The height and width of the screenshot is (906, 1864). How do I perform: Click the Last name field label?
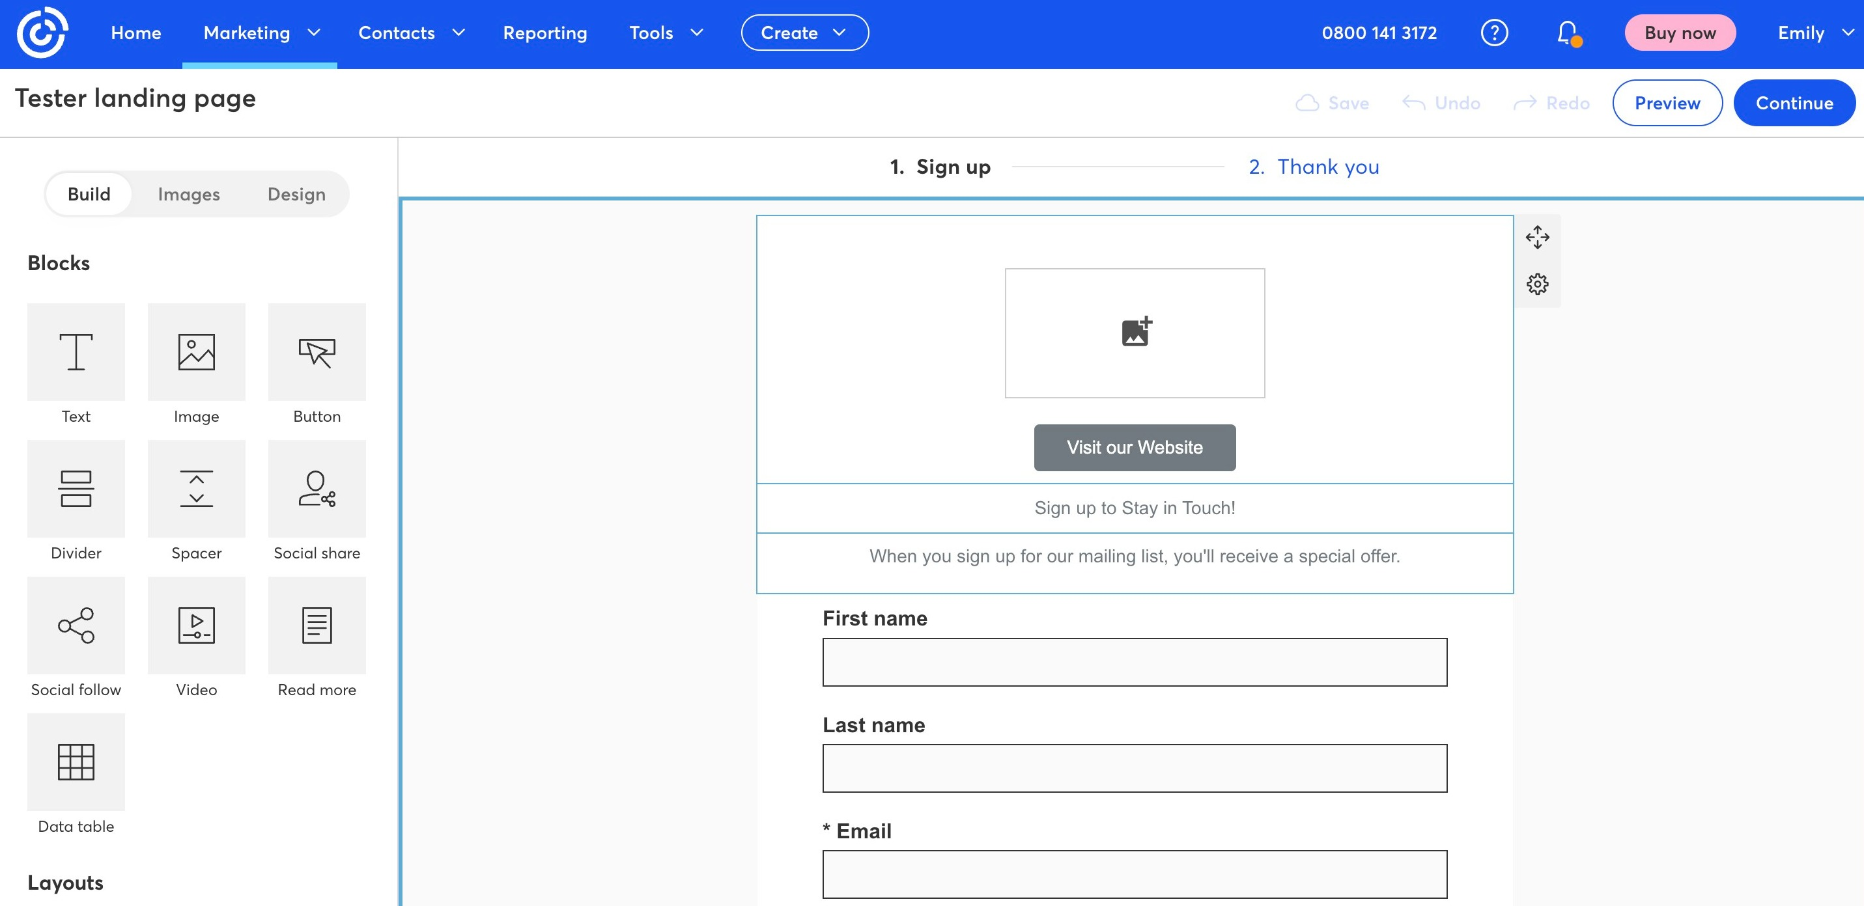click(873, 724)
